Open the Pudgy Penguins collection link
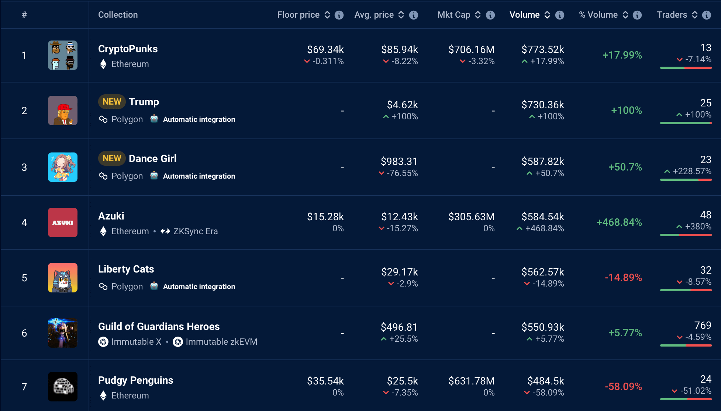Screen dimensions: 721x411 [136, 380]
